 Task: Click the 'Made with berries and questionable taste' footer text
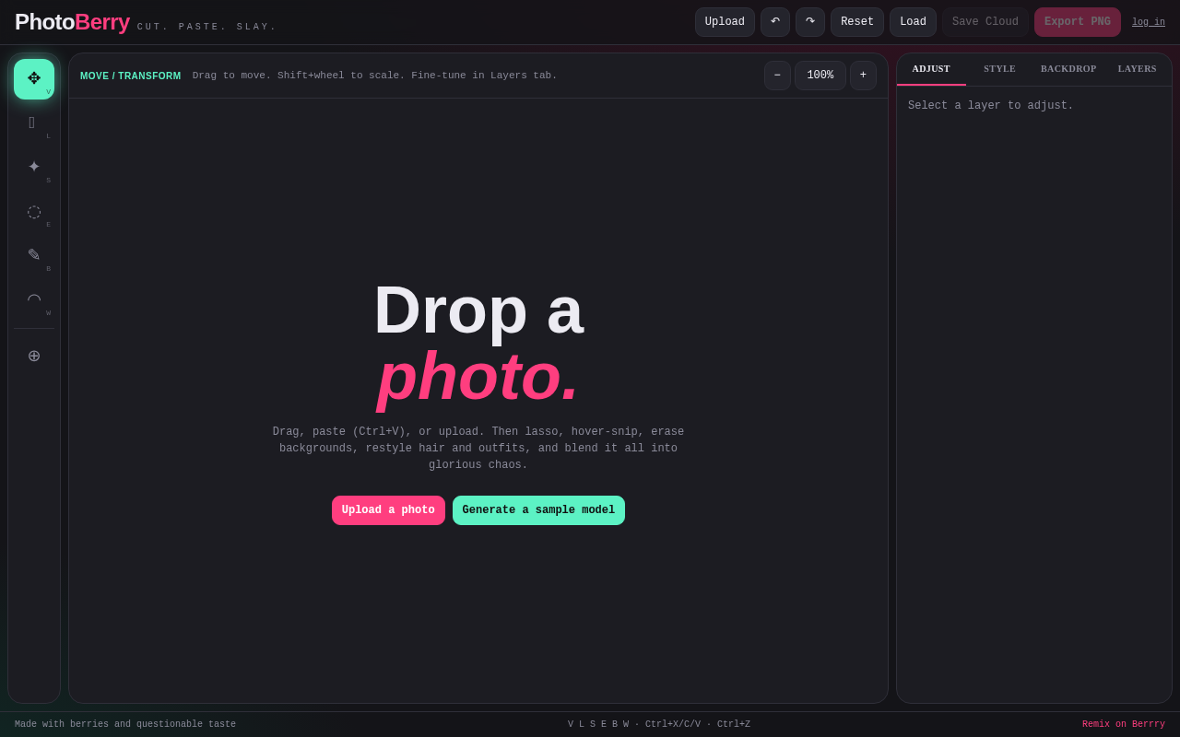(125, 725)
